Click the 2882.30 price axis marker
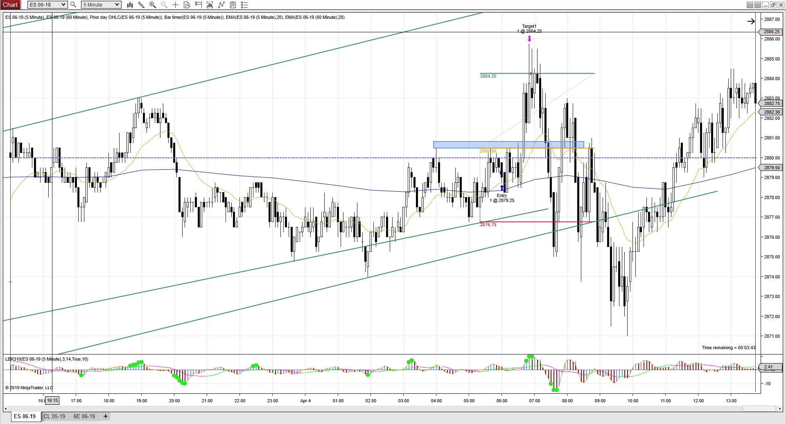Viewport: 786px width, 424px height. point(771,112)
